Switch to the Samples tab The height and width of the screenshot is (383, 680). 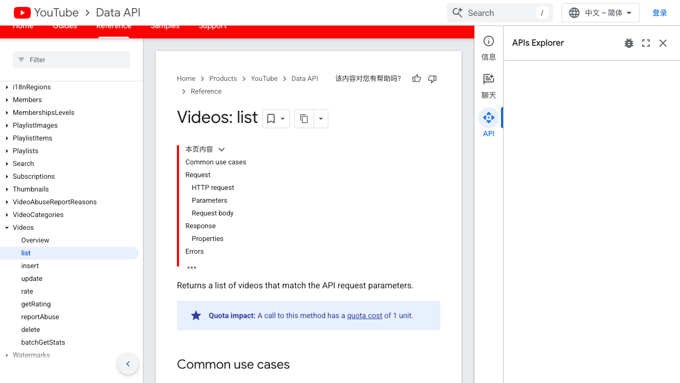click(x=165, y=28)
